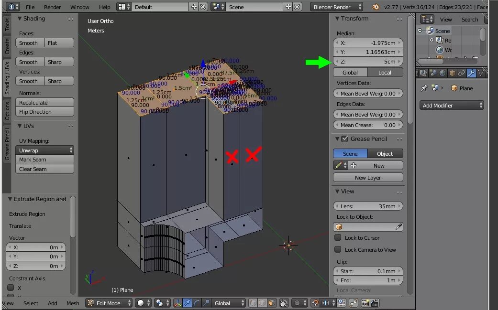Switch transform to Global coordinates
The height and width of the screenshot is (310, 498).
tap(350, 73)
